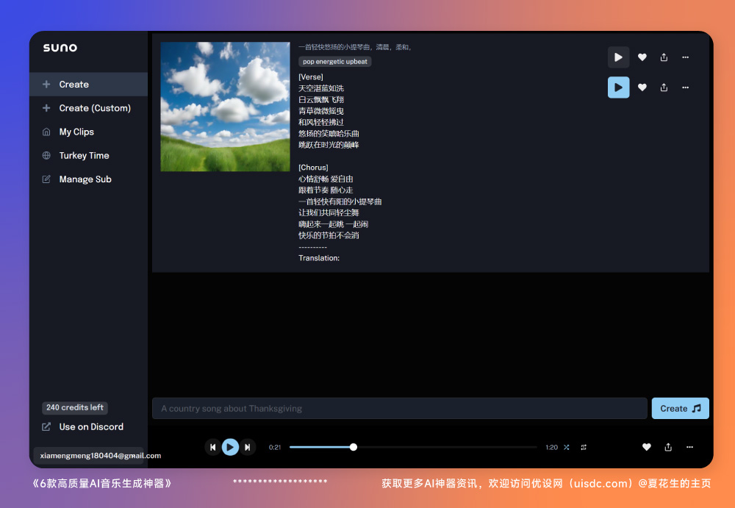Open the three-dot menu for the first clip

coord(685,57)
